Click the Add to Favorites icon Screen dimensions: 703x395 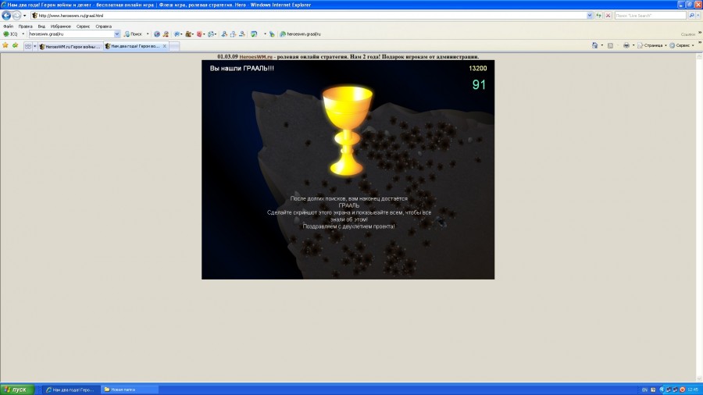(15, 45)
